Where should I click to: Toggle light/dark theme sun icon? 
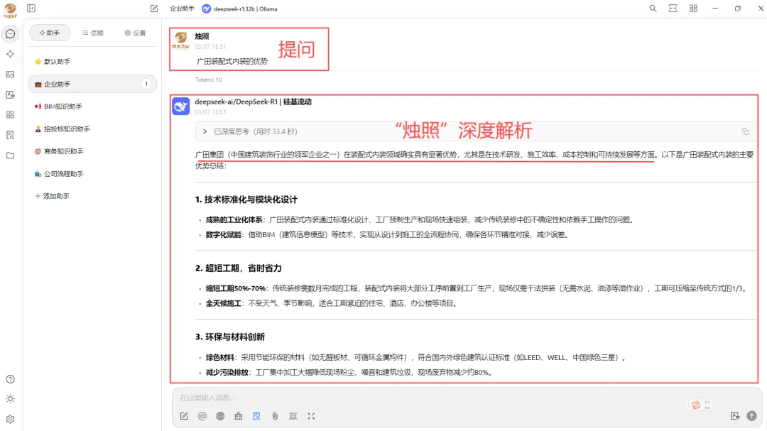coord(10,399)
